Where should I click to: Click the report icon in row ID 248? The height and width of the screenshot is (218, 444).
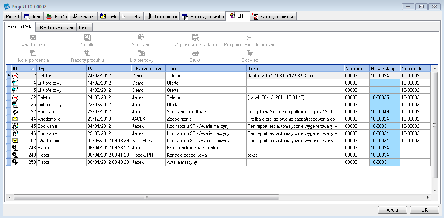click(x=15, y=148)
